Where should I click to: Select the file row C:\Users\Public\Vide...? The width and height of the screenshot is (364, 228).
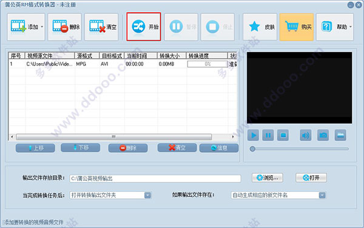point(123,64)
